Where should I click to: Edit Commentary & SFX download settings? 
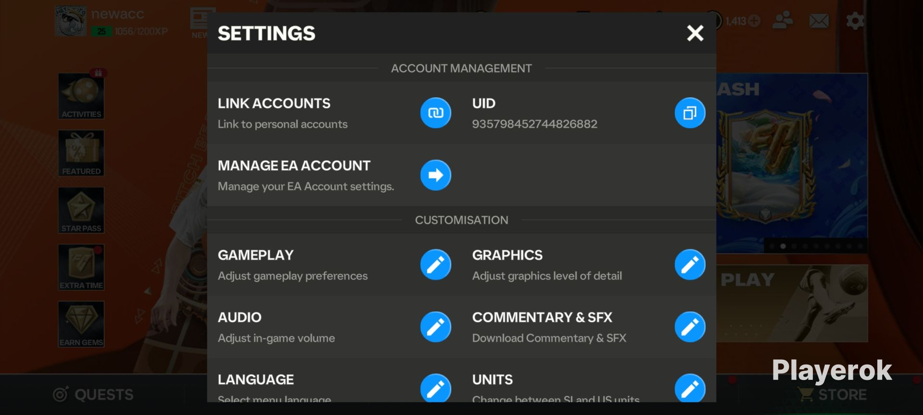690,327
